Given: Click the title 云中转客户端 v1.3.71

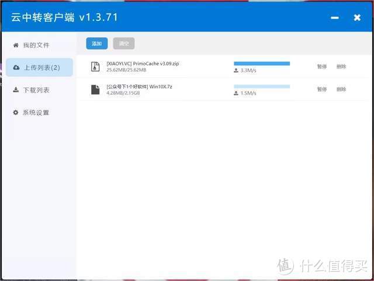Looking at the screenshot, I should [64, 18].
